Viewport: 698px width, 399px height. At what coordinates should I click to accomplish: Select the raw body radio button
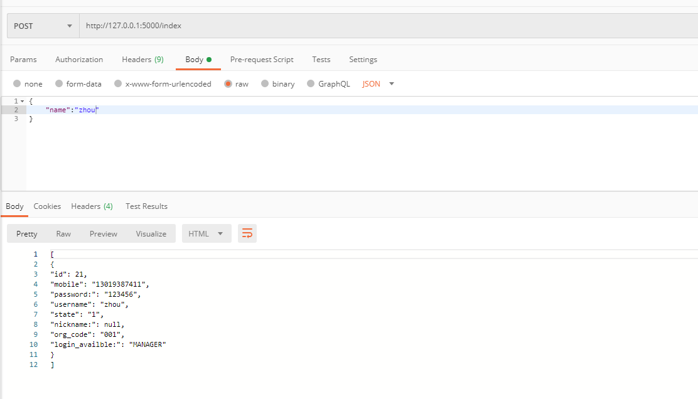click(228, 83)
